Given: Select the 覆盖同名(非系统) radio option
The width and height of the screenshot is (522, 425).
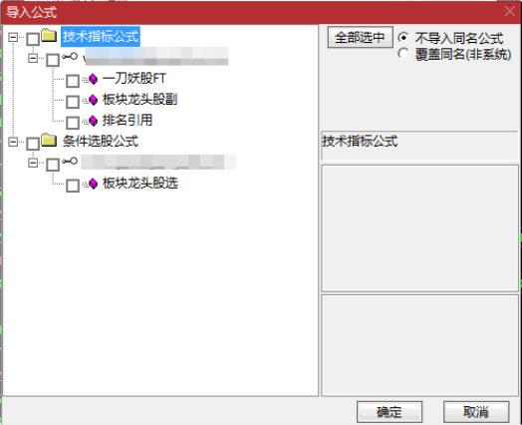Looking at the screenshot, I should click(403, 53).
